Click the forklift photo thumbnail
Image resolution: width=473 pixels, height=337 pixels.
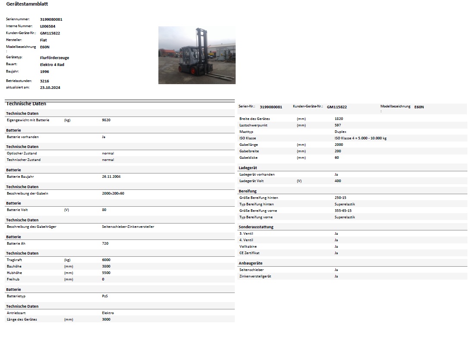click(197, 55)
